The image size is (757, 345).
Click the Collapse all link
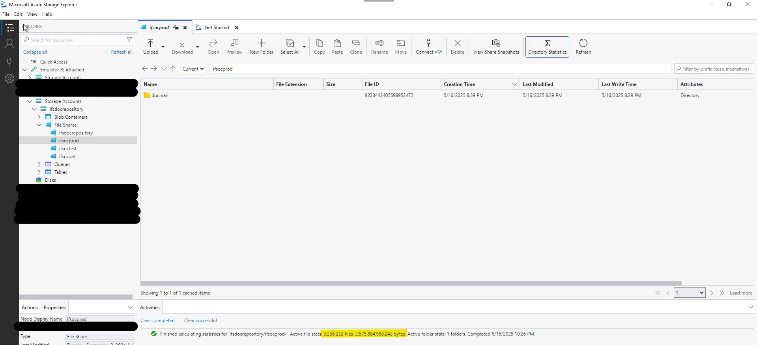click(35, 52)
